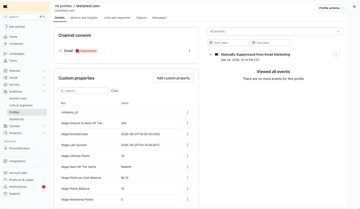The width and height of the screenshot is (360, 209).
Task: Open options for Mage Redeemed Points row
Action: coord(188,200)
